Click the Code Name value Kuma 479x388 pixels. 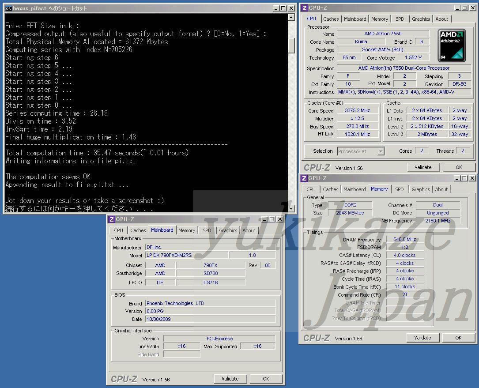pos(361,41)
